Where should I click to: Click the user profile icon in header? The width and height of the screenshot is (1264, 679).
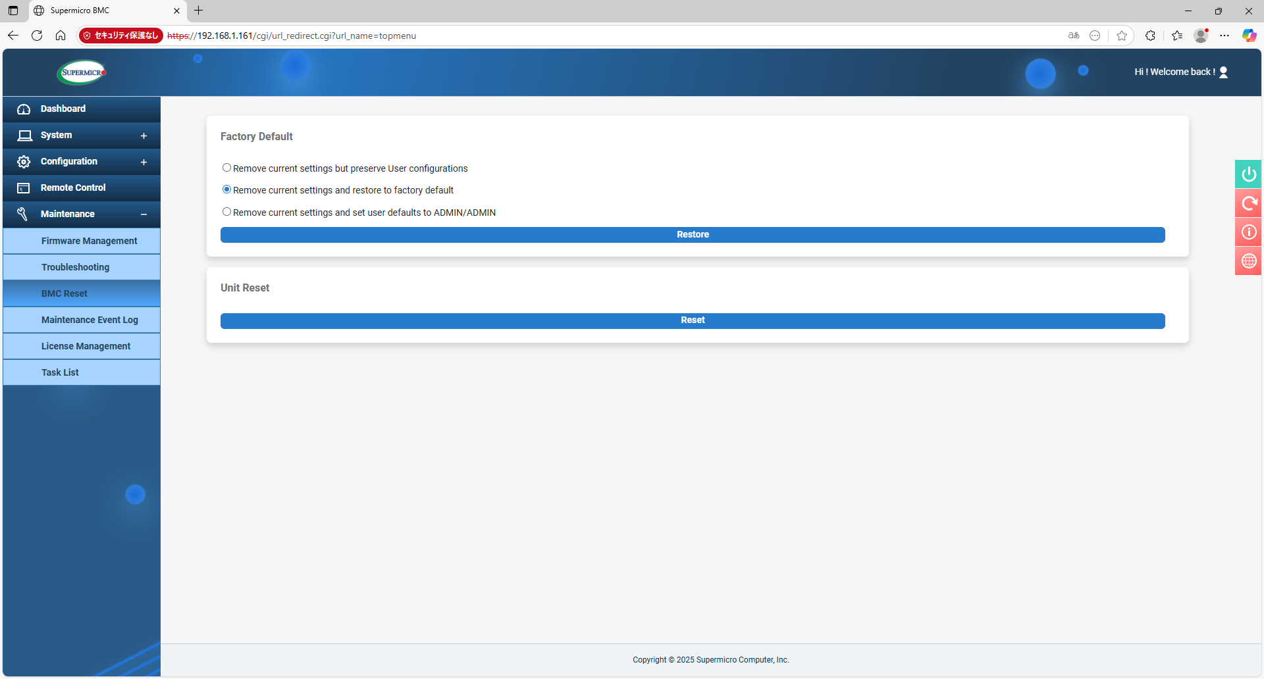pyautogui.click(x=1223, y=72)
